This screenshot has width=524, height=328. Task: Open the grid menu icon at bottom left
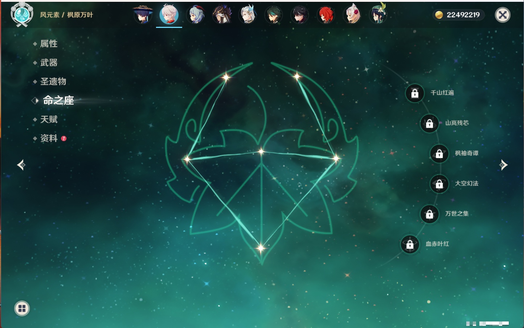[x=22, y=308]
